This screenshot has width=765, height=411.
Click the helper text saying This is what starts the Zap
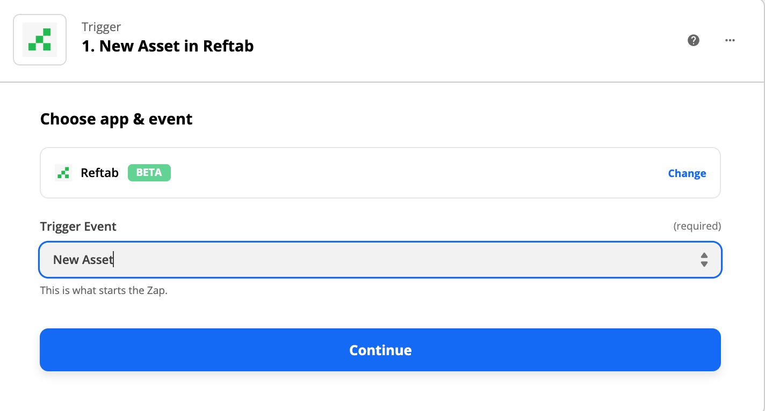click(104, 290)
